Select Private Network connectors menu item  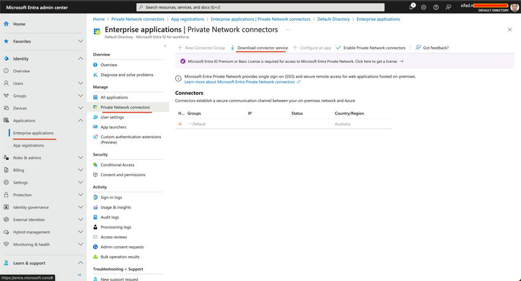click(x=125, y=107)
